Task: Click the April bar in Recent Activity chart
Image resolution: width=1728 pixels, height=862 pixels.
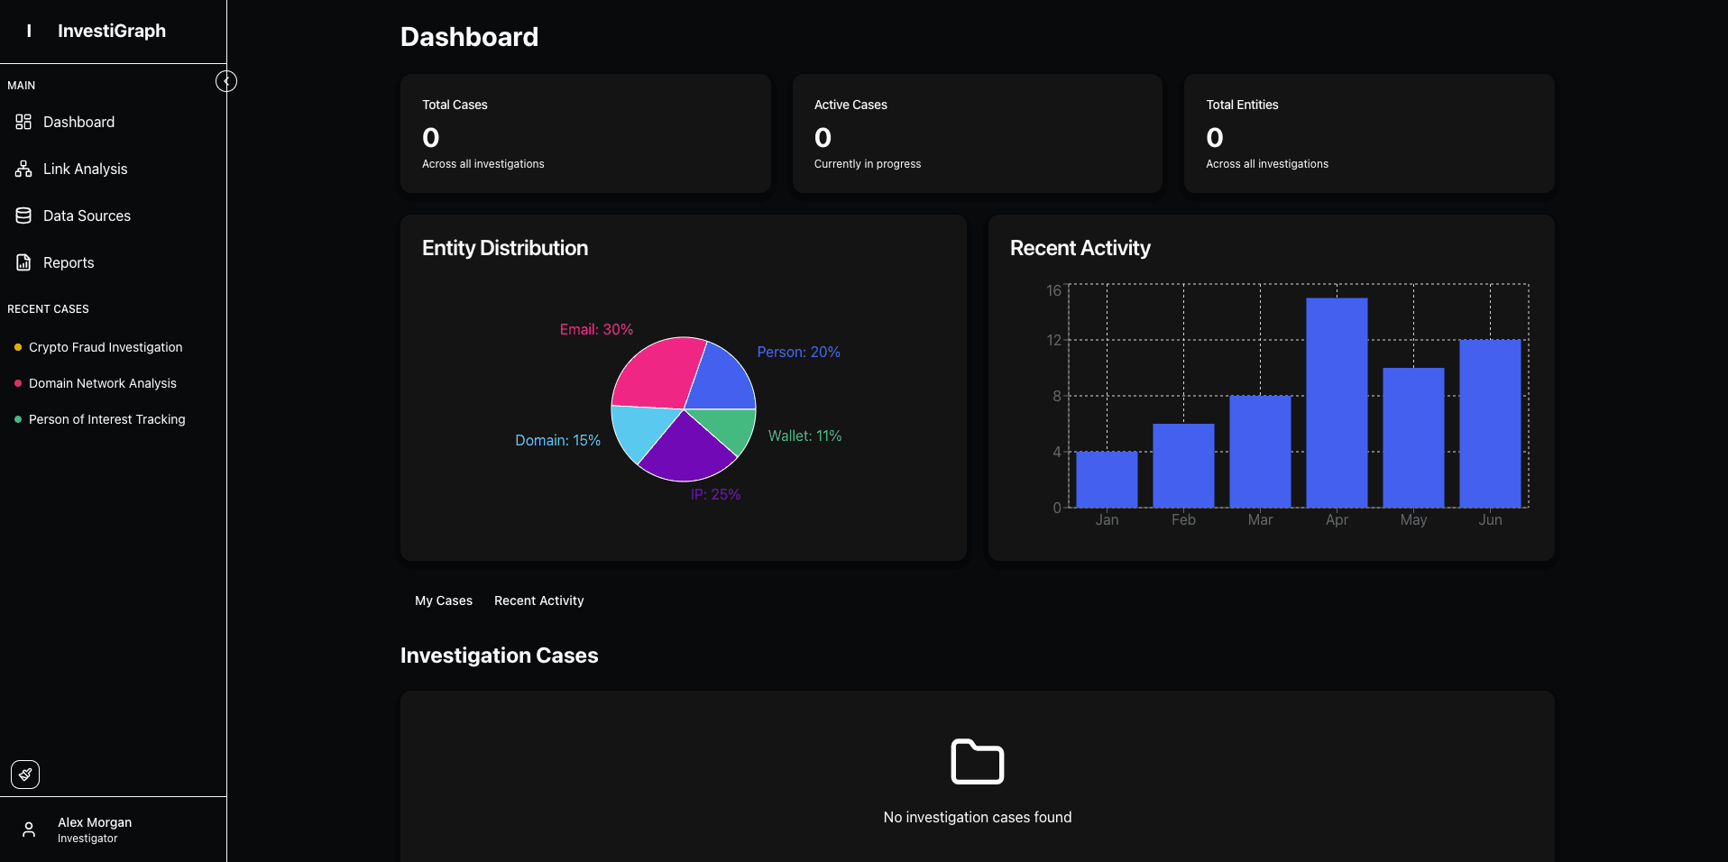Action: pyautogui.click(x=1337, y=402)
